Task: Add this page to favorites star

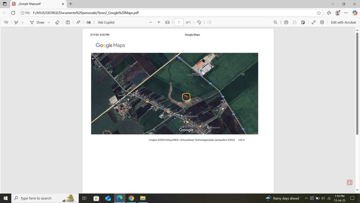Action: 319,13
